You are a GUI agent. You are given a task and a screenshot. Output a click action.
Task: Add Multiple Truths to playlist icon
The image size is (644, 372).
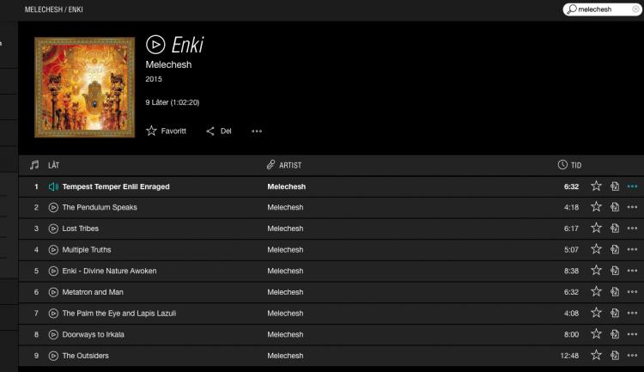(x=615, y=249)
